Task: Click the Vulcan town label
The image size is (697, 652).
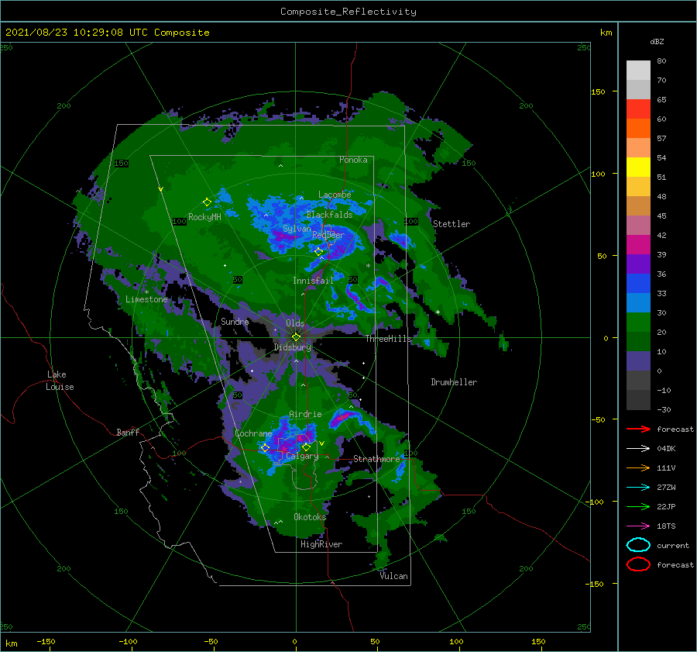Action: pyautogui.click(x=394, y=576)
